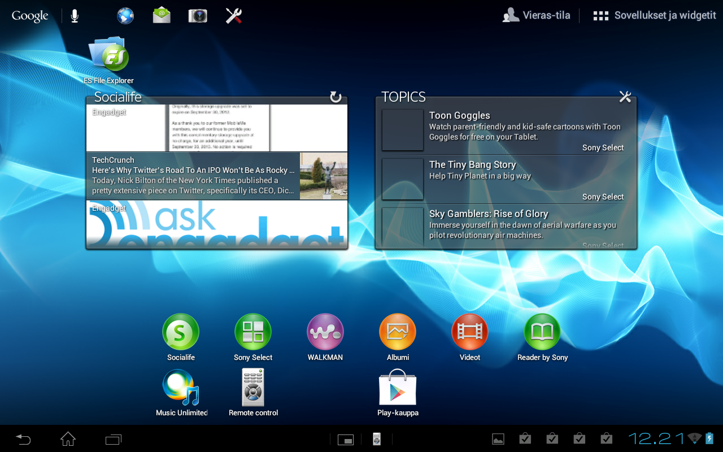Viewport: 723px width, 452px height.
Task: Open Sovellukset ja widgetit app drawer
Action: [655, 16]
